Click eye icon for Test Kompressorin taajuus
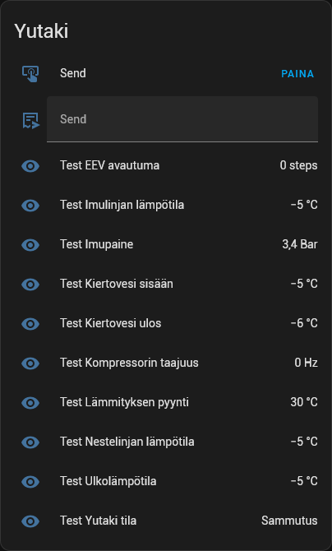The height and width of the screenshot is (551, 332). (30, 363)
